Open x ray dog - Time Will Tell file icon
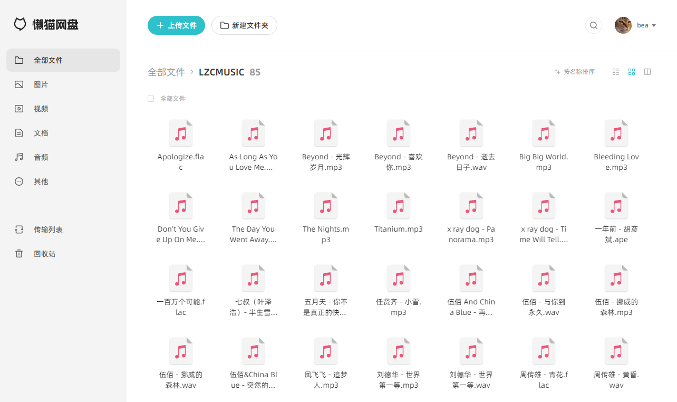This screenshot has height=402, width=677. [544, 206]
